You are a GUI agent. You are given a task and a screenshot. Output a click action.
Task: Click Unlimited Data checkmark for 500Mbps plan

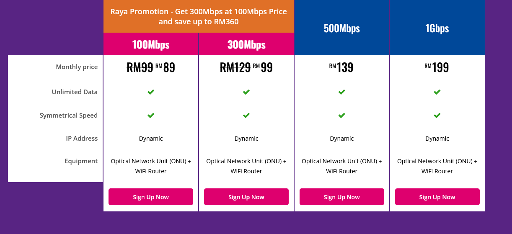[x=342, y=92]
